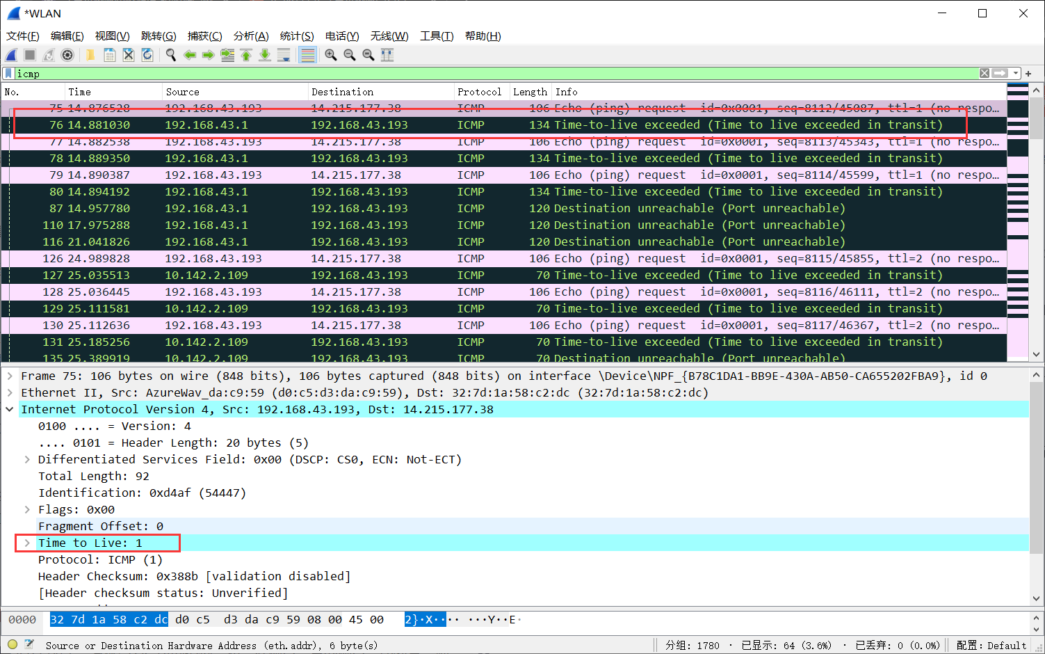This screenshot has width=1045, height=654.
Task: Go back to previous packet with the left arrow
Action: [189, 55]
